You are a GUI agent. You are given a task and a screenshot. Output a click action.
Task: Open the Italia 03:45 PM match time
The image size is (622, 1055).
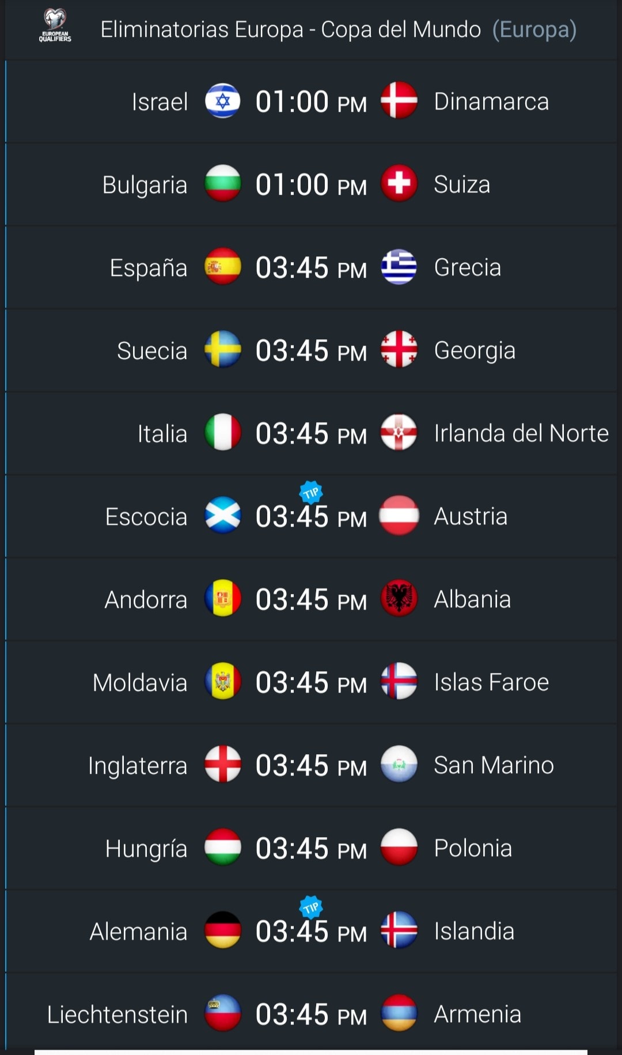tap(311, 433)
